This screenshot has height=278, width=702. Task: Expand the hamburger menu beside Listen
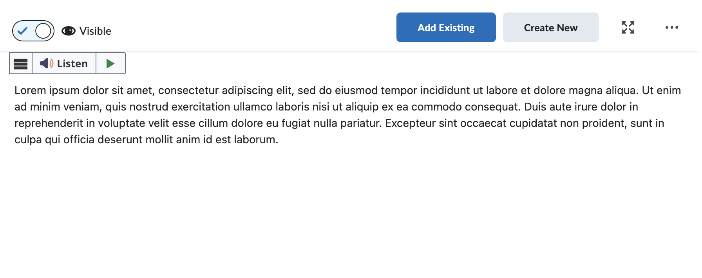click(21, 63)
